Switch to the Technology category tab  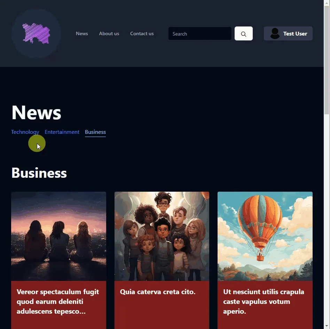point(25,132)
